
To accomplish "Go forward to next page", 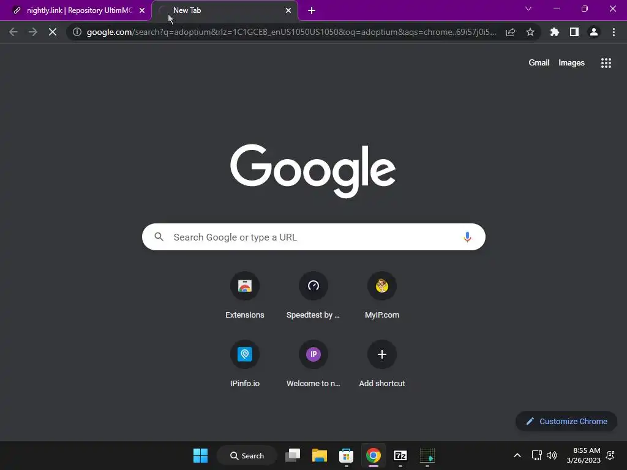I will [33, 32].
